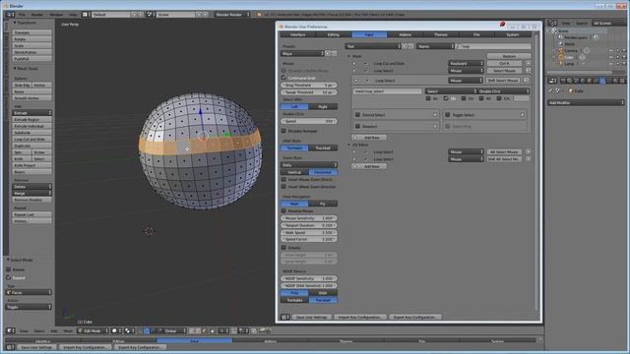Click the Save User Settings button in the preferences window
Image resolution: width=630 pixels, height=354 pixels.
(x=311, y=317)
